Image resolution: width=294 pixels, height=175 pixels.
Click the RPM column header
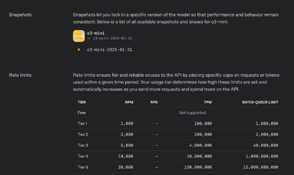(129, 102)
